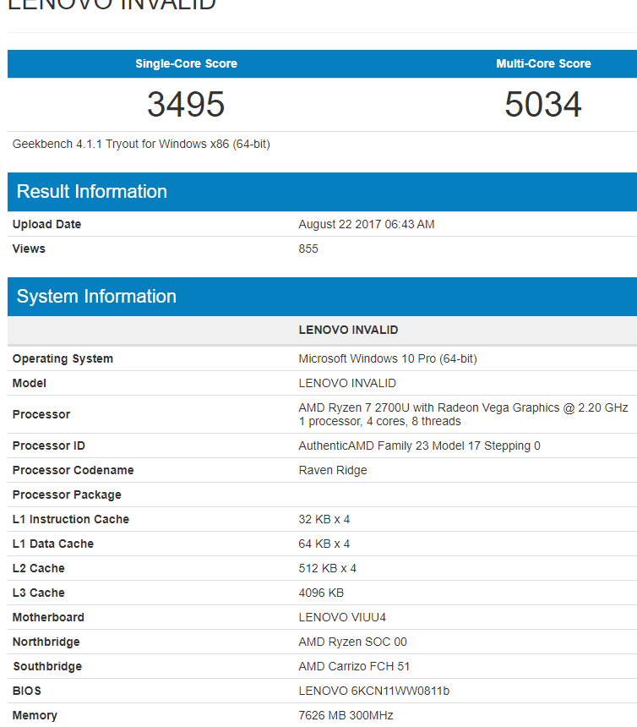Select the 7626 MB 300MHz memory value
The height and width of the screenshot is (727, 637).
pyautogui.click(x=346, y=716)
